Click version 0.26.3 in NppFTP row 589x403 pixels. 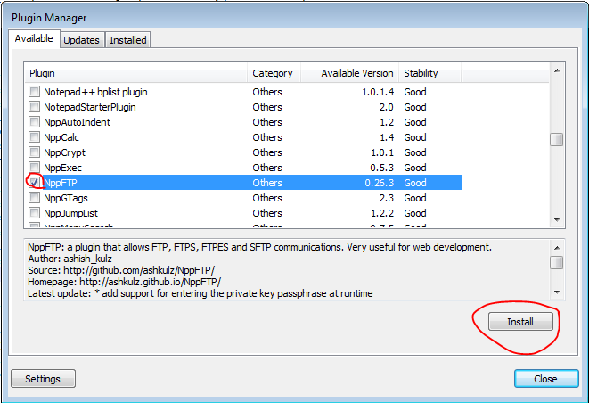click(x=380, y=183)
